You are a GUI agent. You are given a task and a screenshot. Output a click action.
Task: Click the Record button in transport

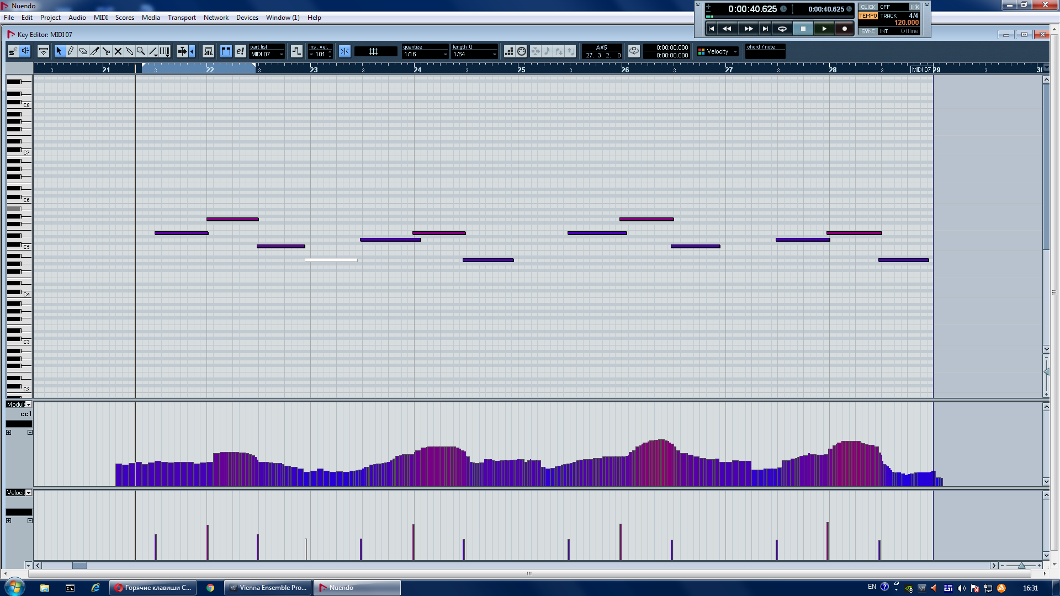point(844,29)
